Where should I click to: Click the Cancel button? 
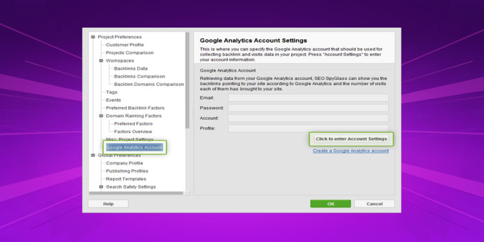click(375, 204)
